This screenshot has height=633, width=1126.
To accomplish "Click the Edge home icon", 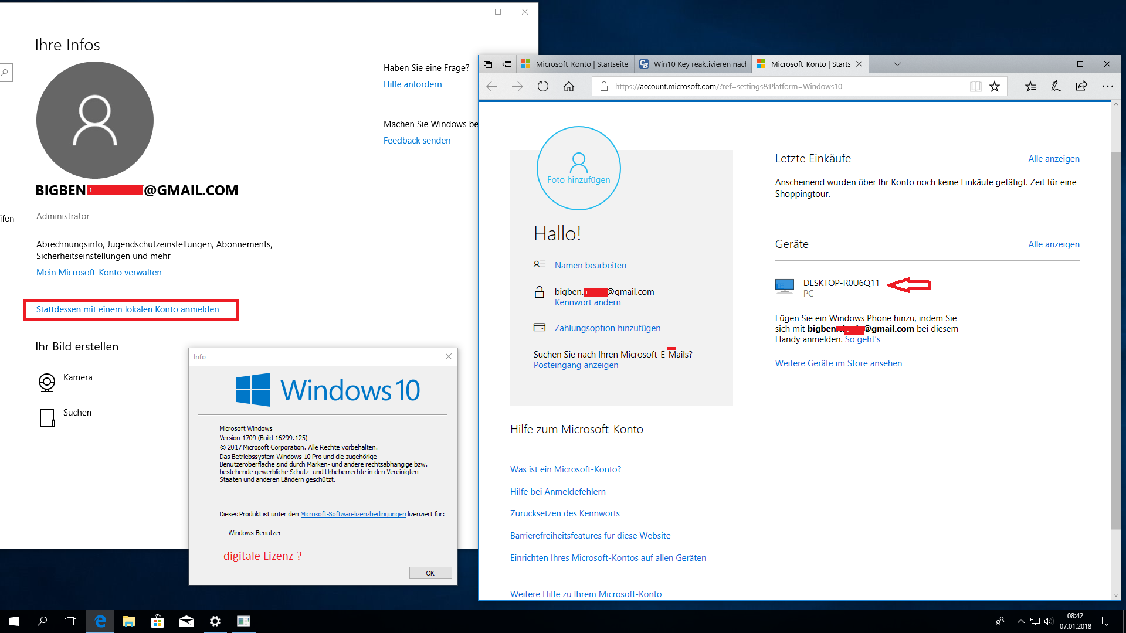I will tap(568, 87).
